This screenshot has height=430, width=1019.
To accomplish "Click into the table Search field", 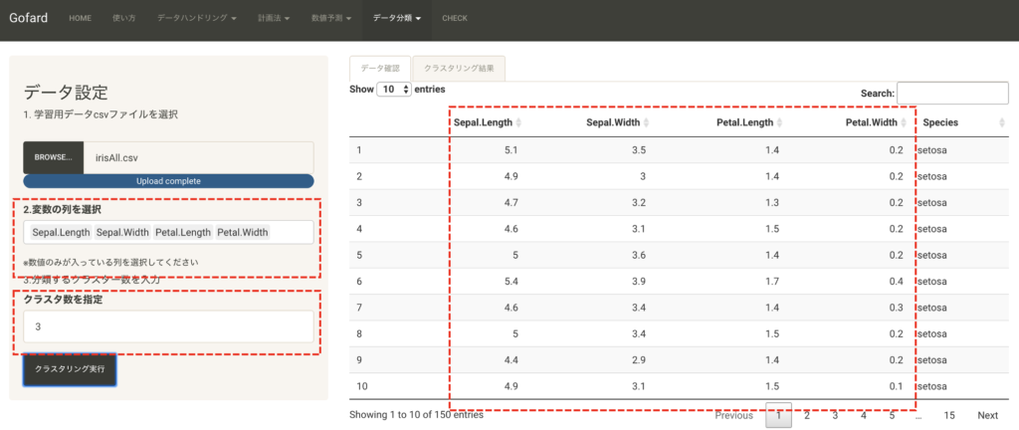I will (951, 93).
